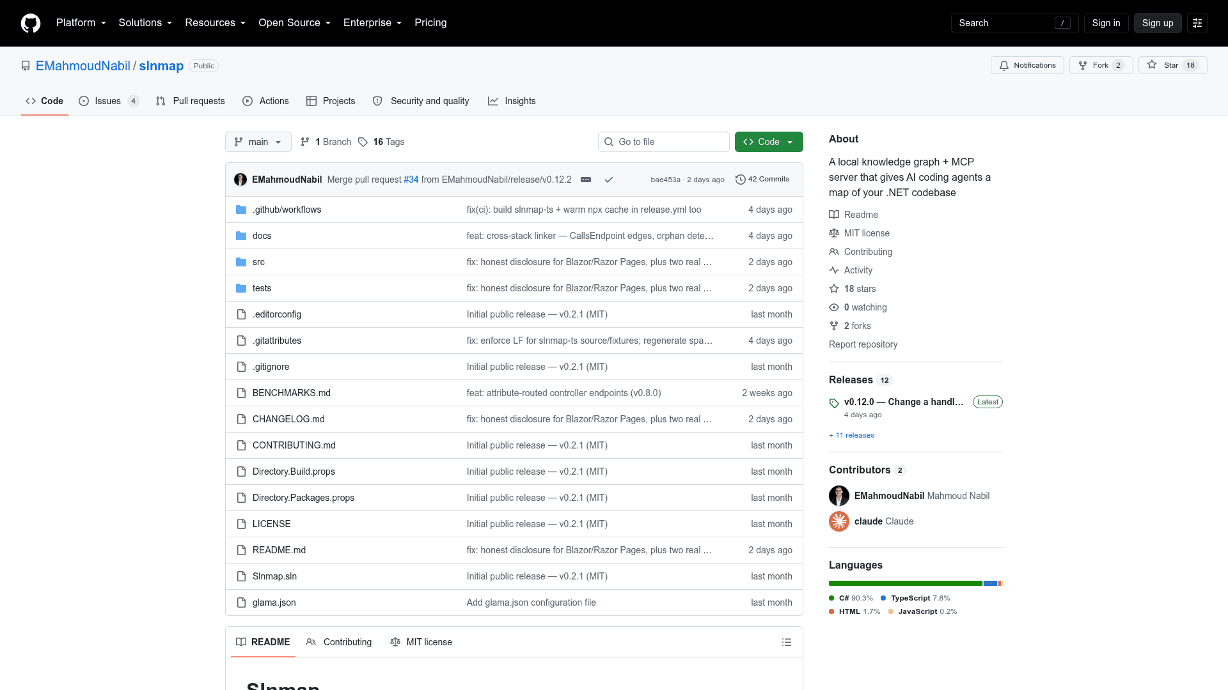Open the BENCHMARKS.md file

292,393
